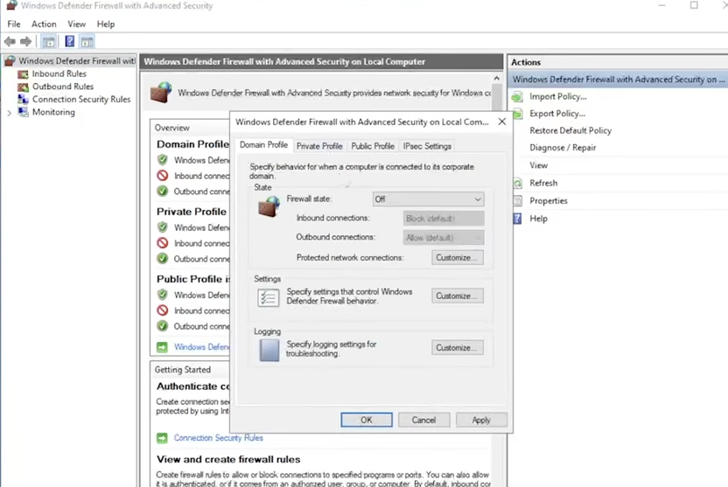The image size is (728, 487).
Task: Open the Connection Security Rules link
Action: coord(218,438)
